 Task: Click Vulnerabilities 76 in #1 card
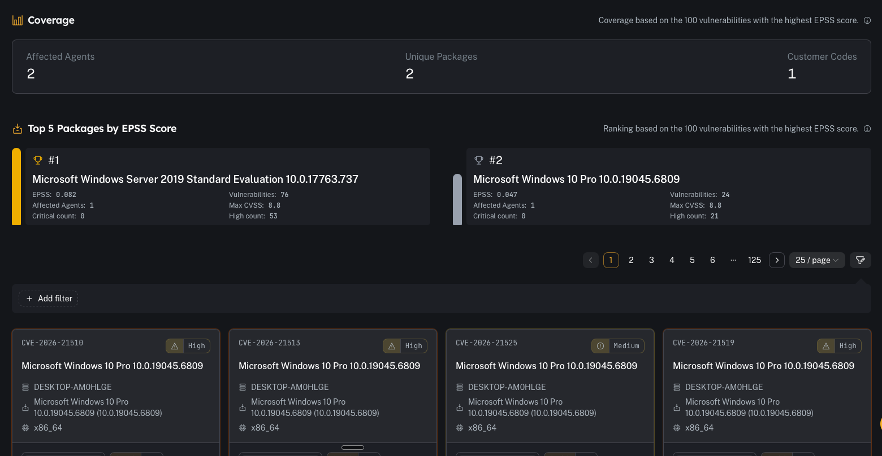(x=259, y=195)
